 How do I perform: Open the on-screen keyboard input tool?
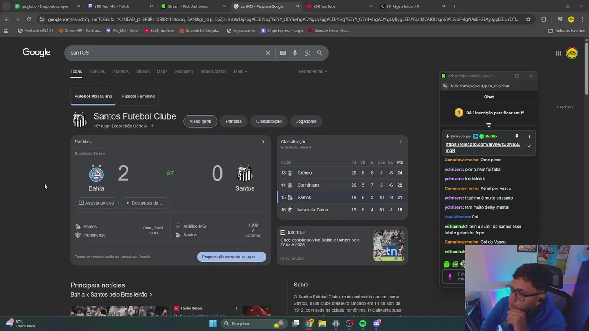283,53
